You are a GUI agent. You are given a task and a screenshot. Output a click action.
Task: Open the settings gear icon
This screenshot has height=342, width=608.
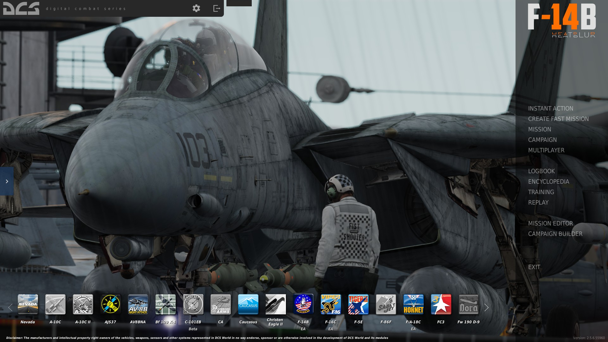tap(196, 8)
